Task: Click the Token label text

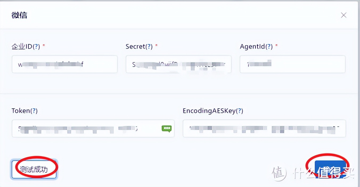Action: (x=21, y=111)
